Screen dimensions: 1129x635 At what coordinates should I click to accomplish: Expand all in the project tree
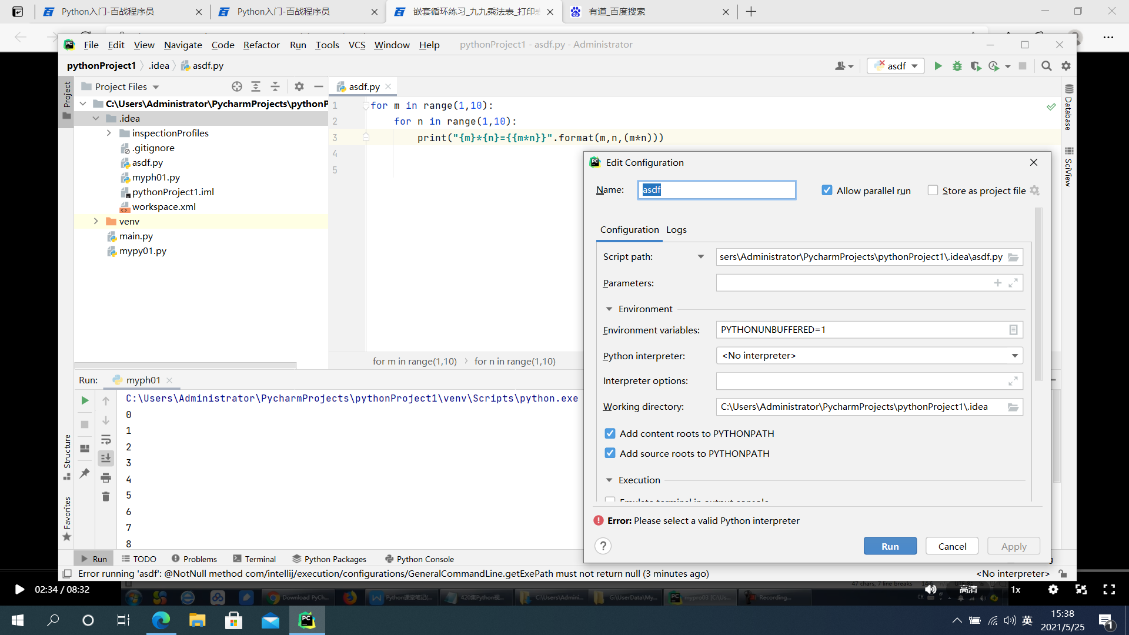click(256, 86)
